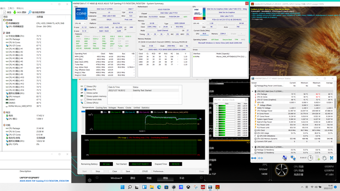Reset clock timer in HWiNFO sensor toolbar
This screenshot has height=191, width=340.
coord(310,158)
